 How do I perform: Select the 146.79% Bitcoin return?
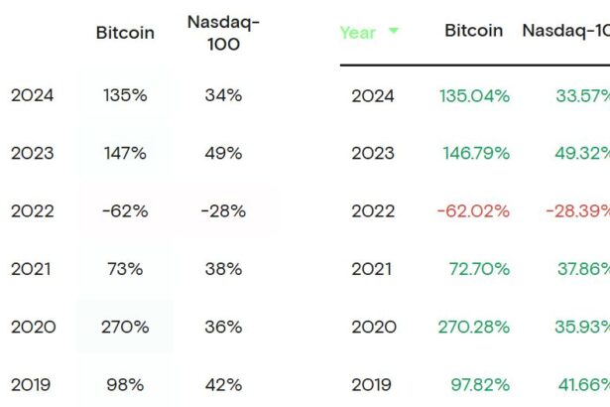tap(474, 154)
